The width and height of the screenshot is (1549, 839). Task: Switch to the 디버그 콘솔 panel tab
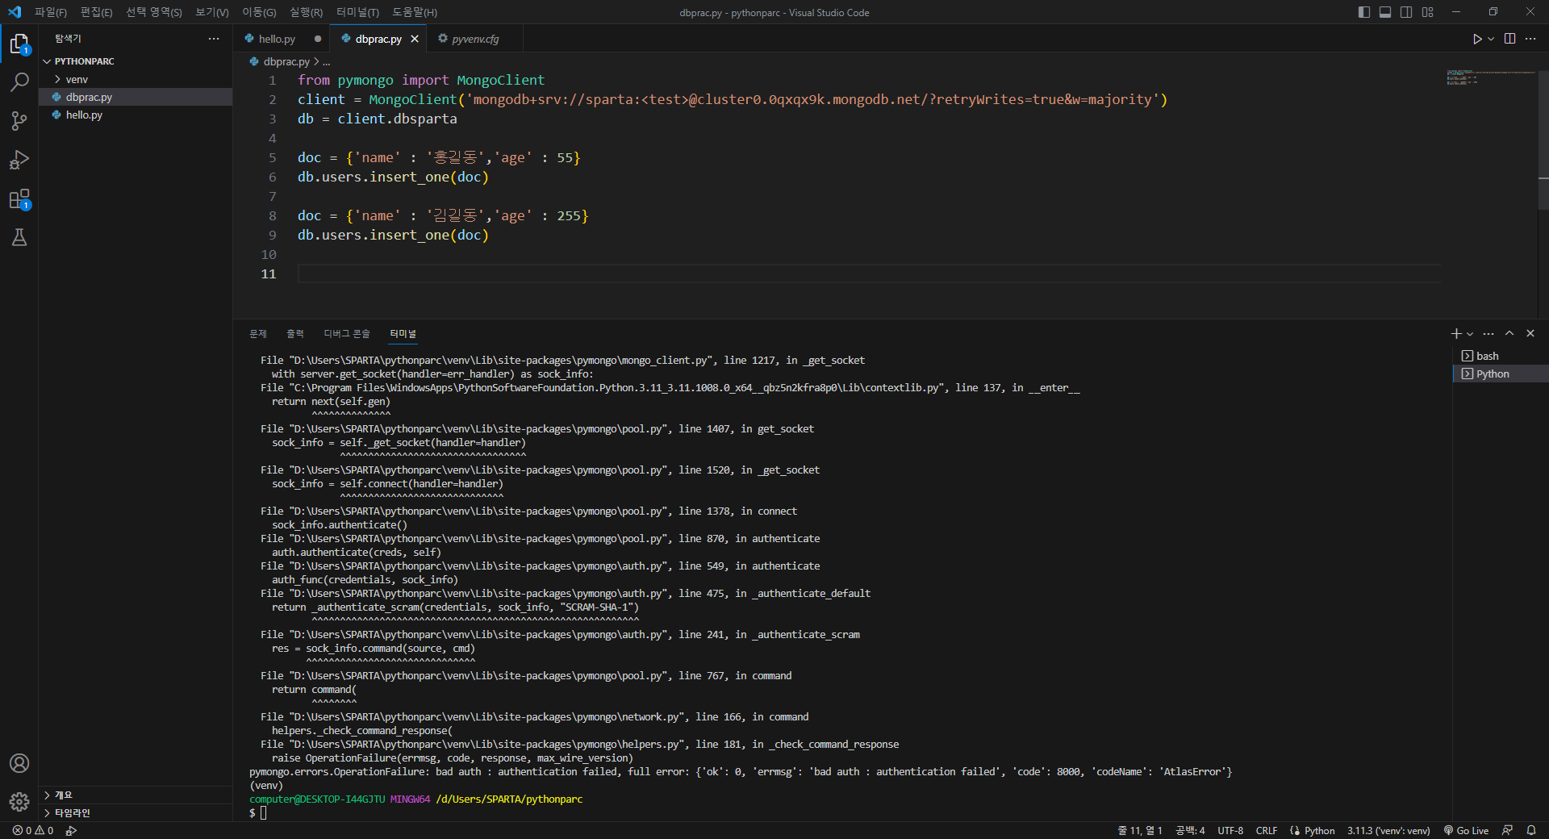tap(347, 333)
